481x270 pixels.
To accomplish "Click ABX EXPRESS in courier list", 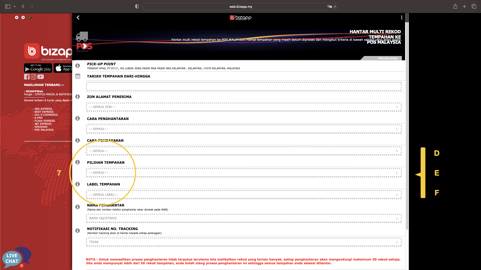I will 43,109.
